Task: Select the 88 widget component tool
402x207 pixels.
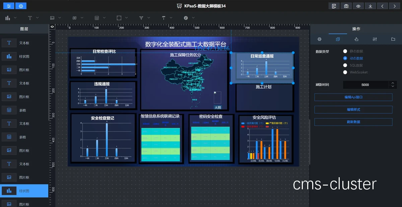Action: 74,18
